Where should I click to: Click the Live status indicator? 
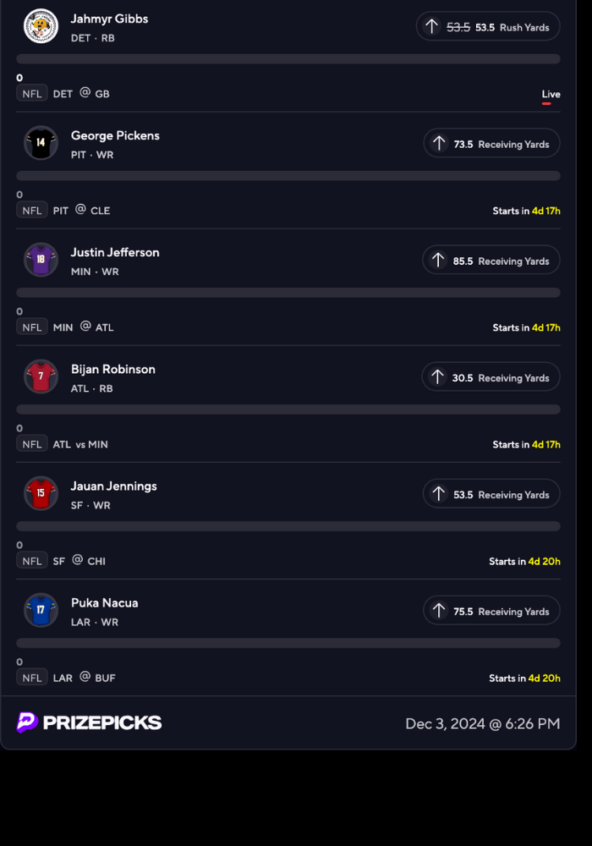551,94
